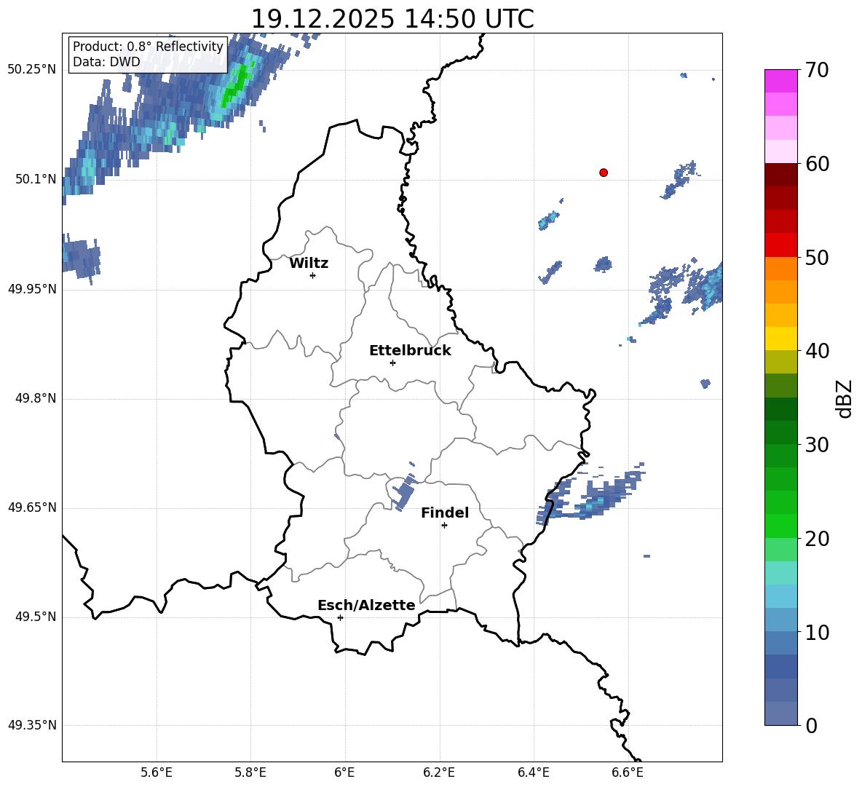Click the 19.12.2025 14:50 UTC title
This screenshot has width=862, height=787.
click(392, 19)
